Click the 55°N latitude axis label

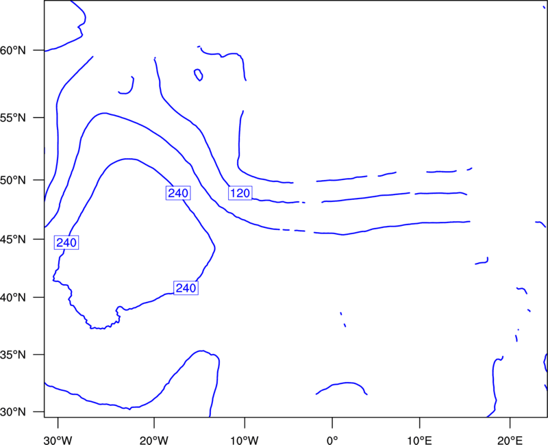13,118
